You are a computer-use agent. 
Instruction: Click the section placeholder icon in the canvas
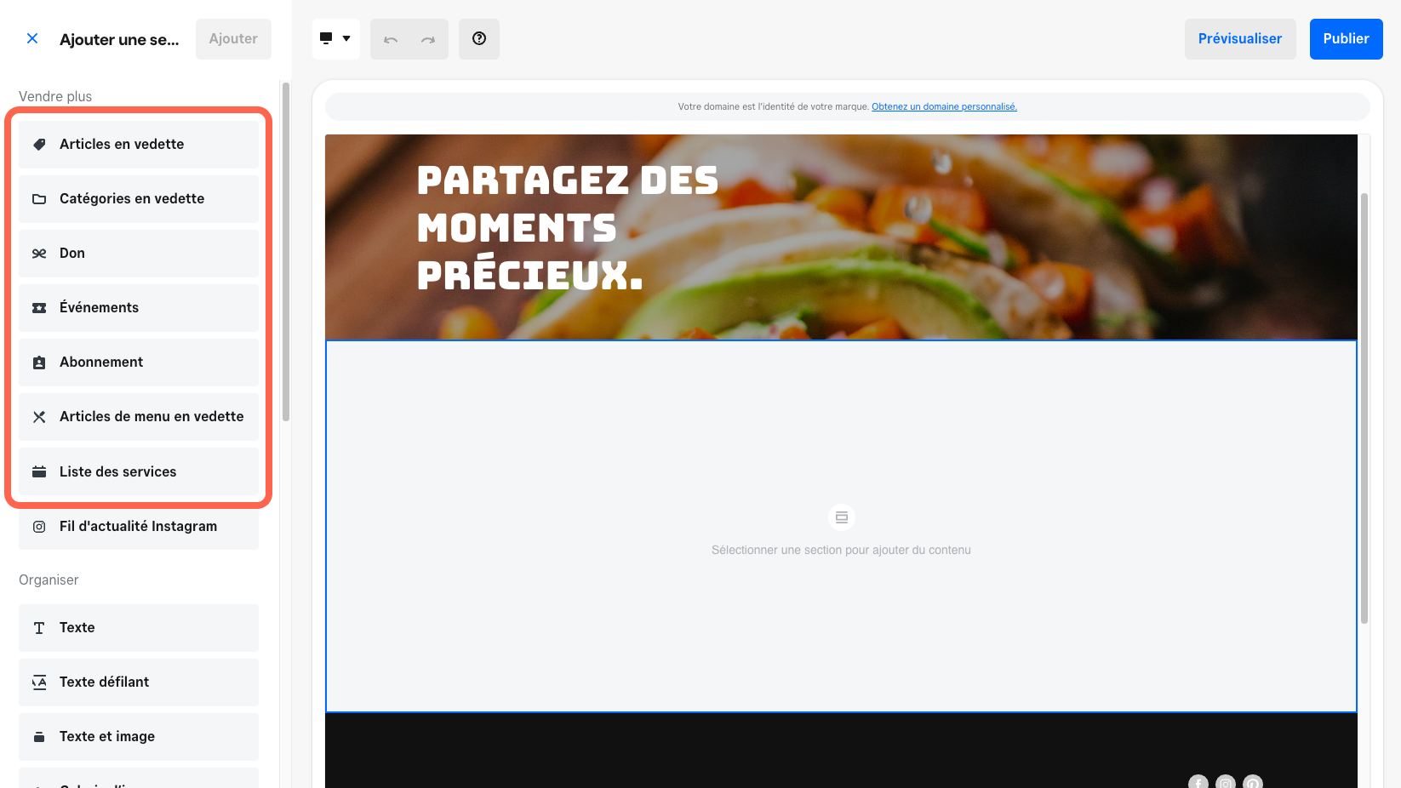pyautogui.click(x=842, y=517)
